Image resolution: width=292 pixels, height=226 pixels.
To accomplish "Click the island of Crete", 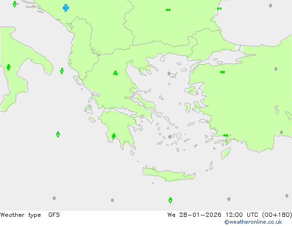I will point(169,174).
